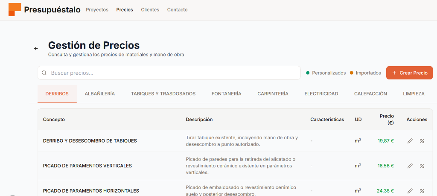This screenshot has width=437, height=196.
Task: Focus the Buscar precios search field
Action: tap(169, 73)
